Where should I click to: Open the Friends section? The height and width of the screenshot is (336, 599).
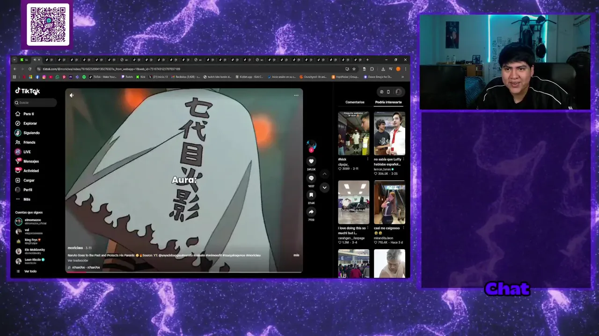[25, 142]
